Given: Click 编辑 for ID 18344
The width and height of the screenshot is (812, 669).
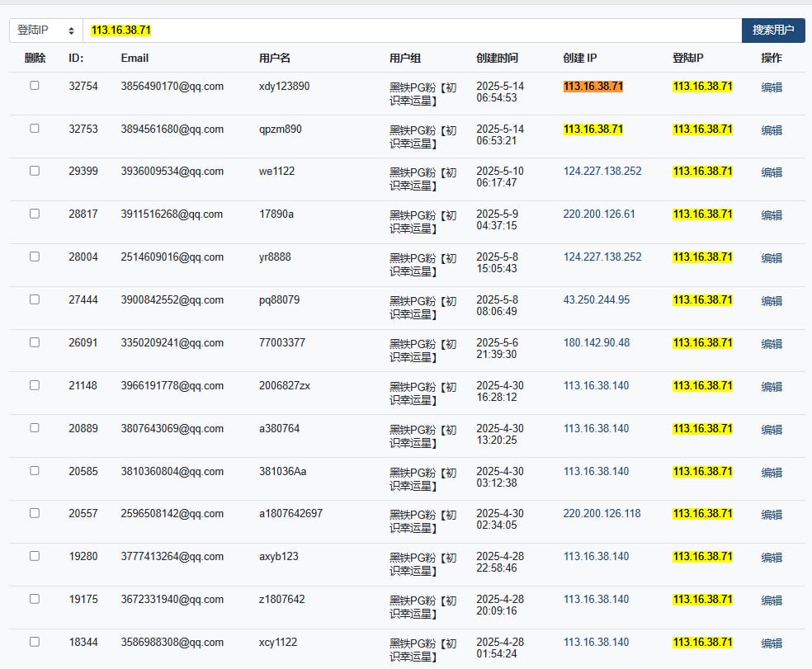Looking at the screenshot, I should click(x=772, y=643).
